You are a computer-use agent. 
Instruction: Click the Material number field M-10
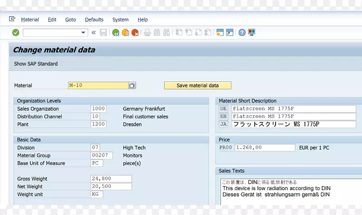(98, 85)
